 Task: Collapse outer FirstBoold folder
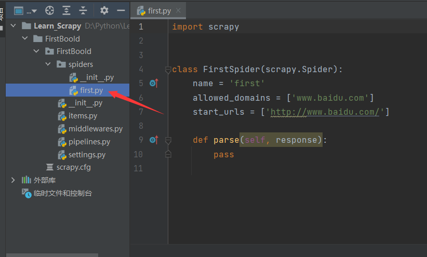click(25, 38)
